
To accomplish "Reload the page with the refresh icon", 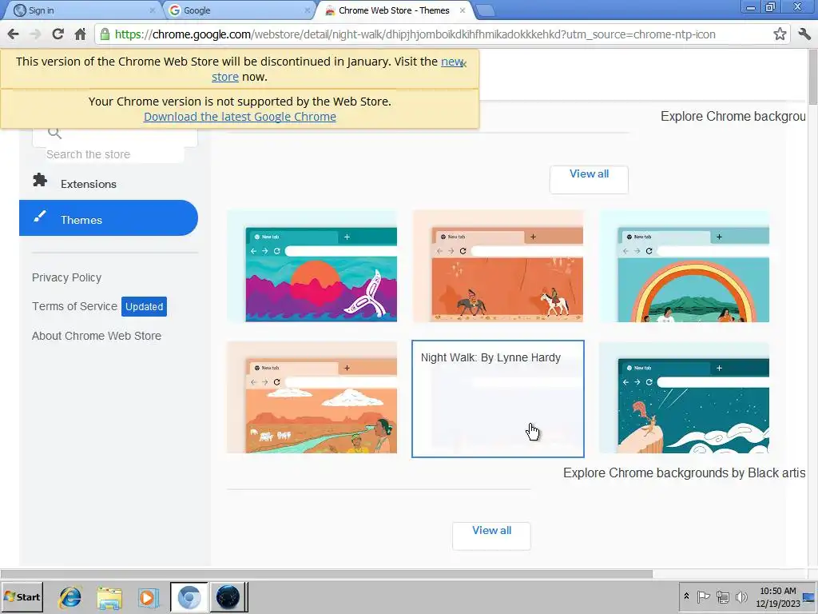I will tap(58, 34).
